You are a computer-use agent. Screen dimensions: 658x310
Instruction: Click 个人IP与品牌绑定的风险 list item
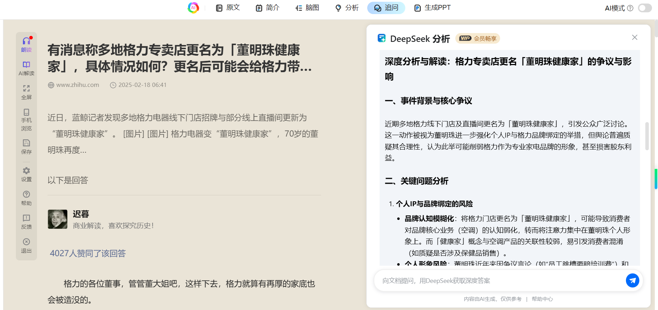[434, 204]
